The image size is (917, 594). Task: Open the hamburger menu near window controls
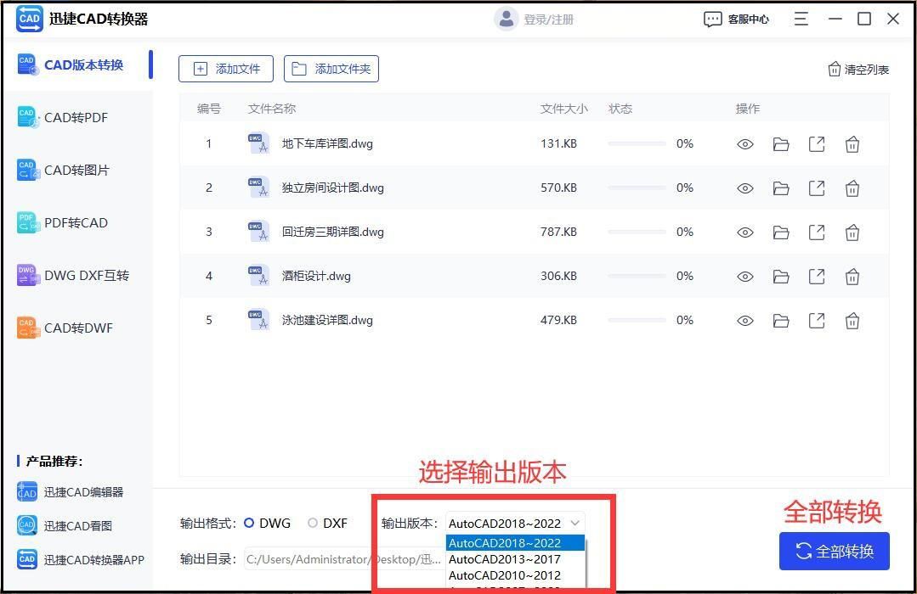coord(800,18)
